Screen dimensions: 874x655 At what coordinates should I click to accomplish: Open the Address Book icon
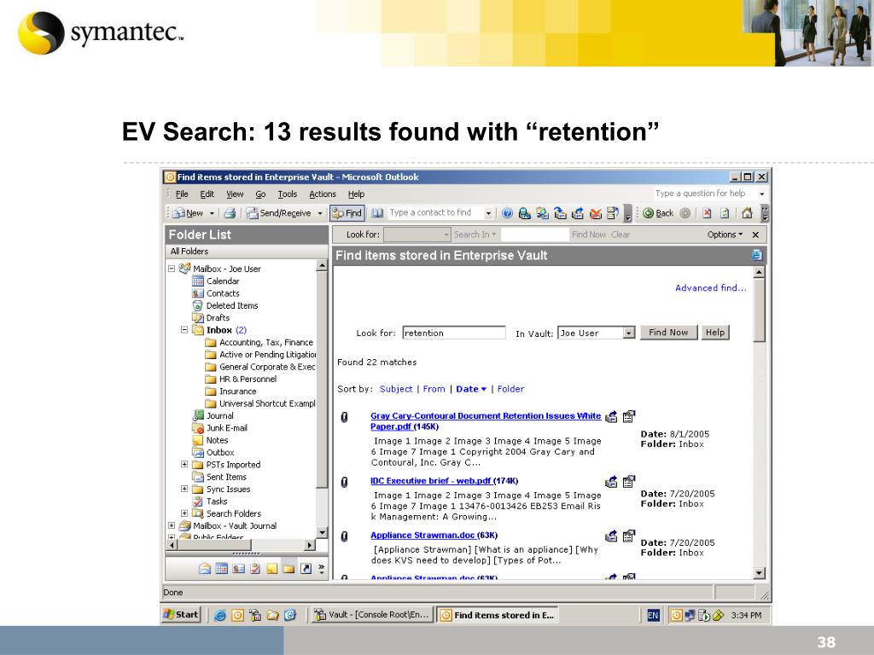(x=378, y=212)
